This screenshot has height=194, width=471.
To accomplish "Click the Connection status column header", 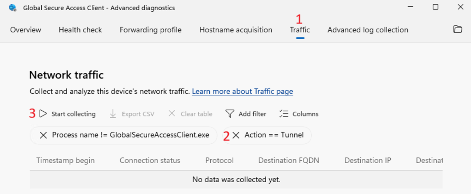I will point(150,160).
